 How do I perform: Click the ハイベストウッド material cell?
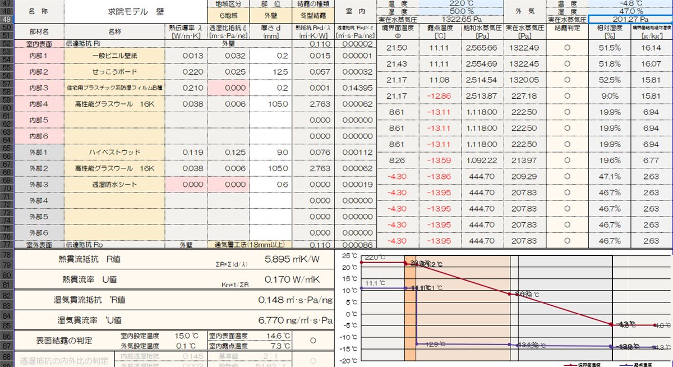(x=114, y=152)
